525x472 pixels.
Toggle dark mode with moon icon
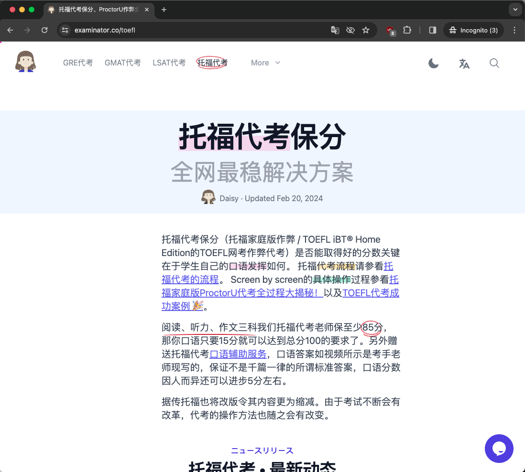[x=433, y=63]
